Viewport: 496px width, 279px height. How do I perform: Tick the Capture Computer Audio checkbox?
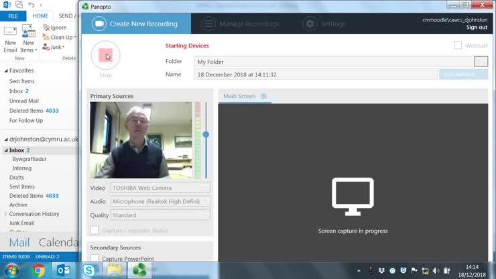tap(95, 231)
